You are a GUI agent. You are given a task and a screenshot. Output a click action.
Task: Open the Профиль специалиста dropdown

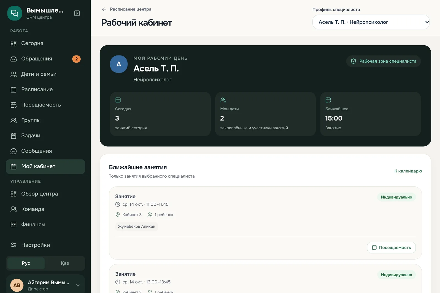tap(371, 22)
